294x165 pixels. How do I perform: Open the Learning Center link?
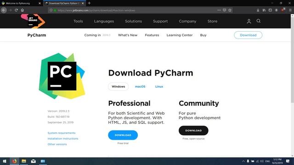(180, 35)
